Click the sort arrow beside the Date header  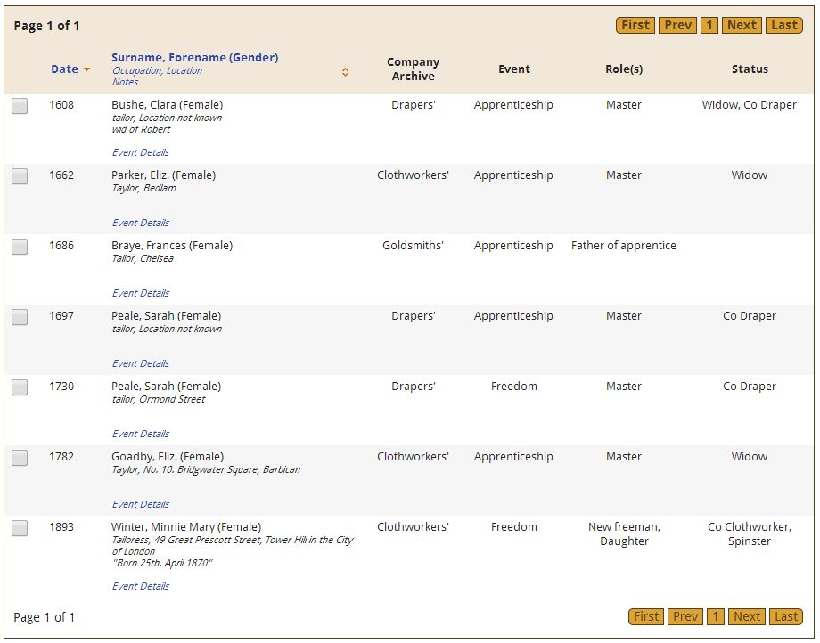[87, 69]
